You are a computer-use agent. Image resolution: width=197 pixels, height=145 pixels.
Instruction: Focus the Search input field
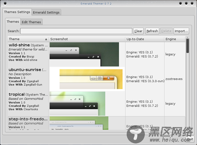tap(76, 31)
